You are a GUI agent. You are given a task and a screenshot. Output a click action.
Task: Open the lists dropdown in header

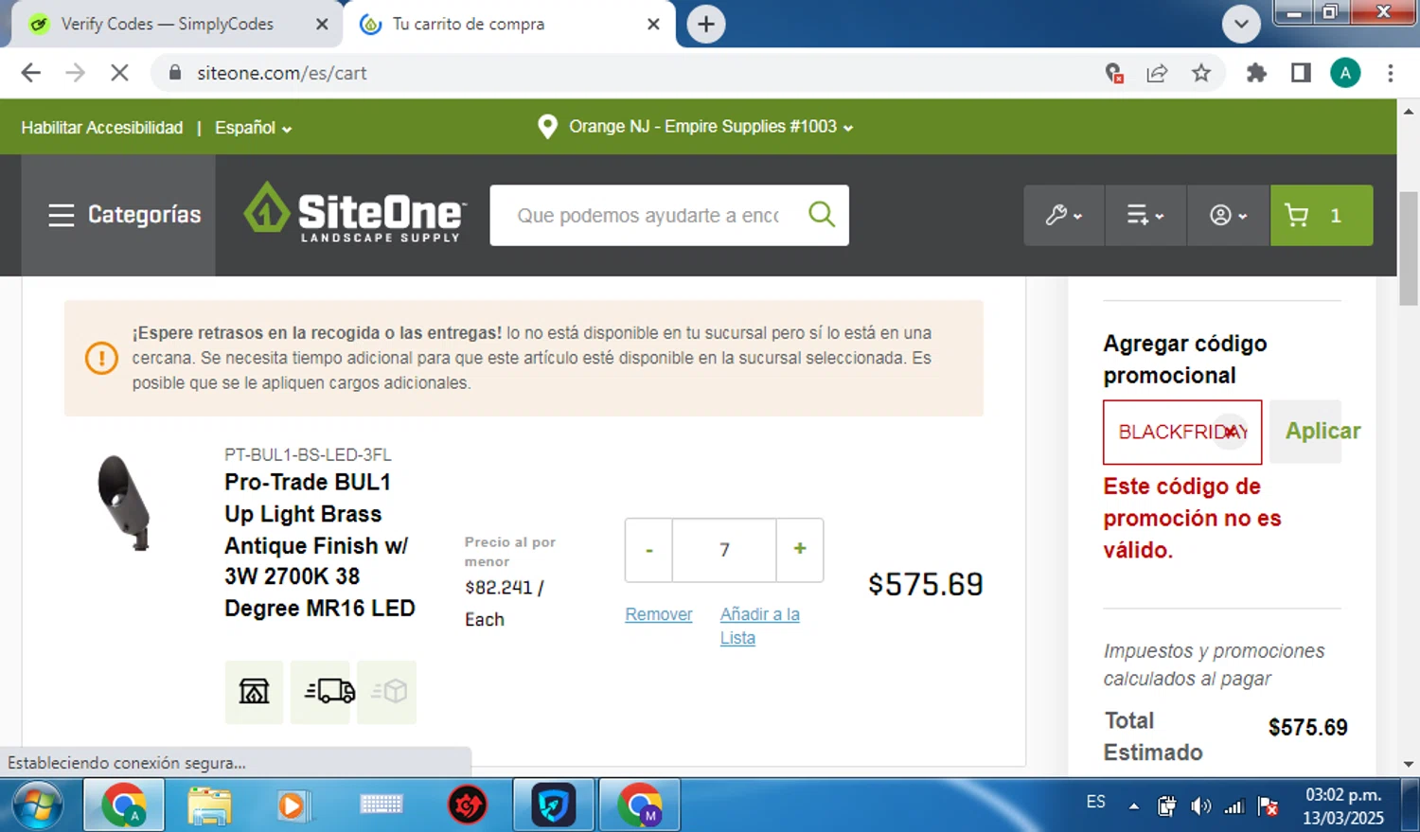[1145, 215]
